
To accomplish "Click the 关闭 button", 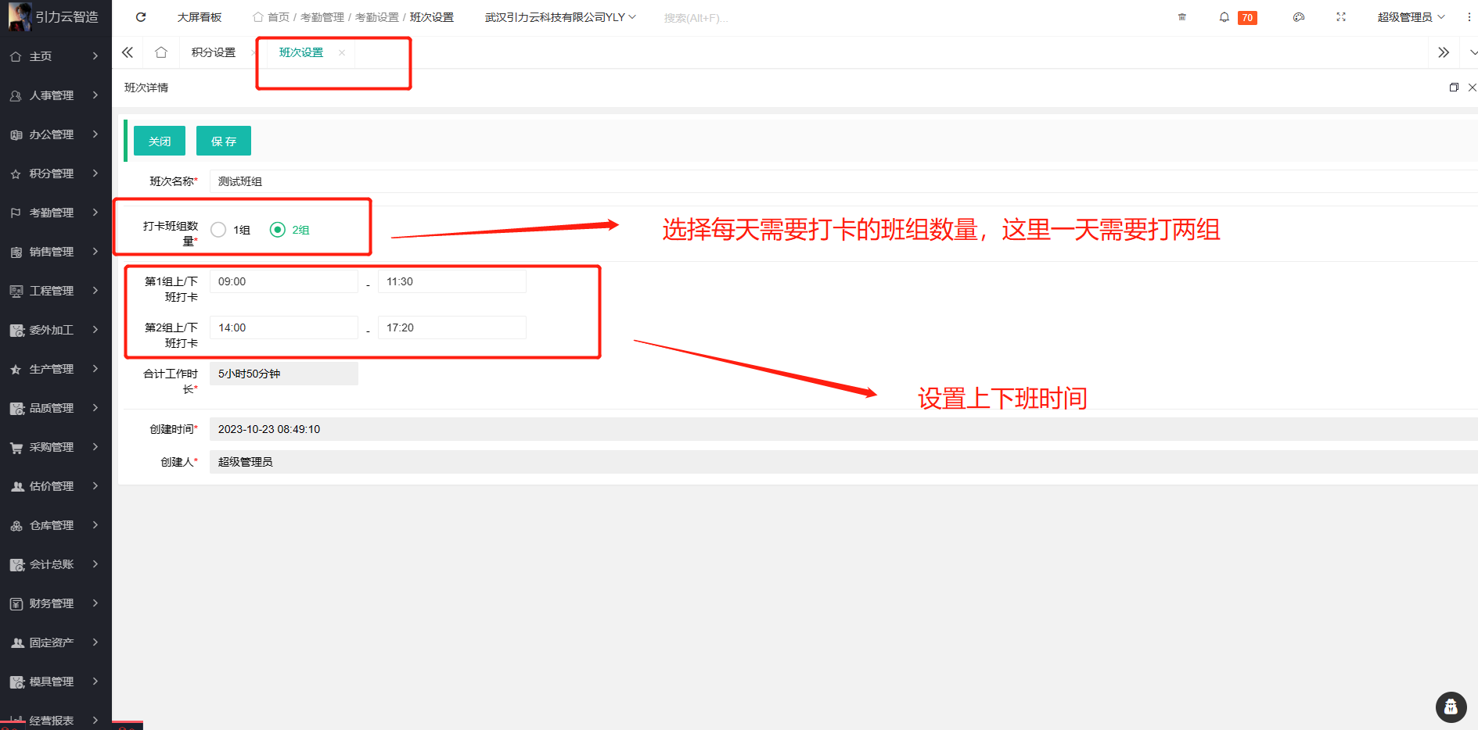I will [160, 141].
